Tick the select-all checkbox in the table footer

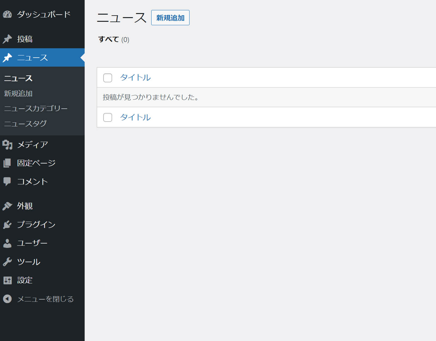click(107, 117)
